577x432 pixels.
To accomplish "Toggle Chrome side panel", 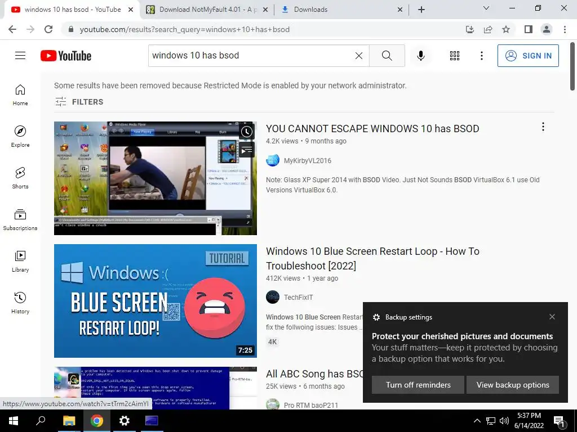I will click(529, 29).
